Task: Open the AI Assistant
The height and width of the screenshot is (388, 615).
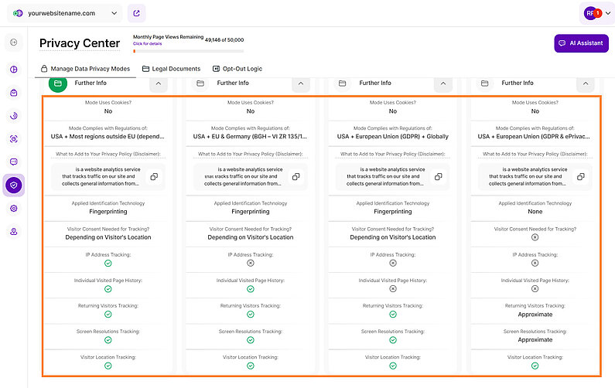Action: pos(581,43)
